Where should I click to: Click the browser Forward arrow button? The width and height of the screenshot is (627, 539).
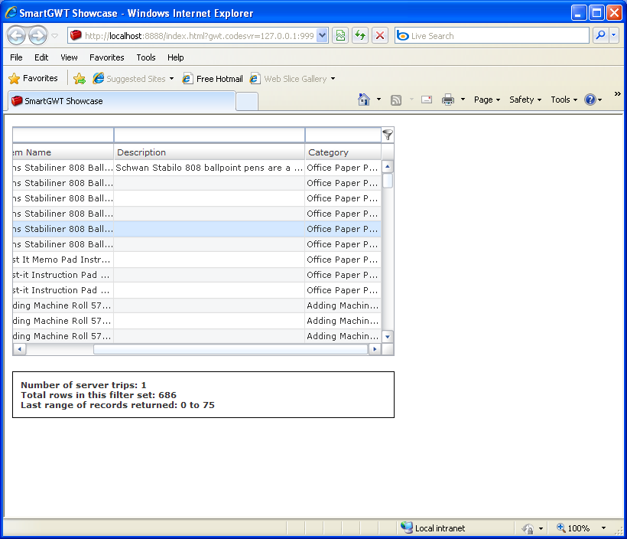(x=38, y=36)
